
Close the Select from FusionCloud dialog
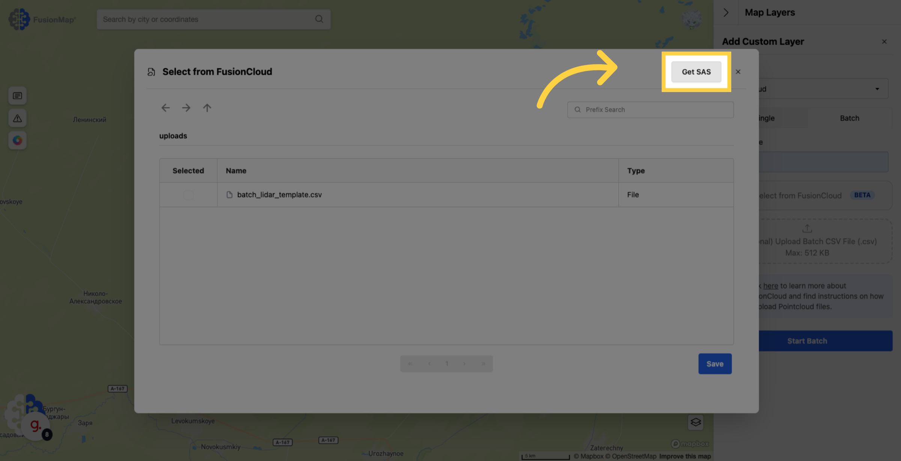pos(738,72)
